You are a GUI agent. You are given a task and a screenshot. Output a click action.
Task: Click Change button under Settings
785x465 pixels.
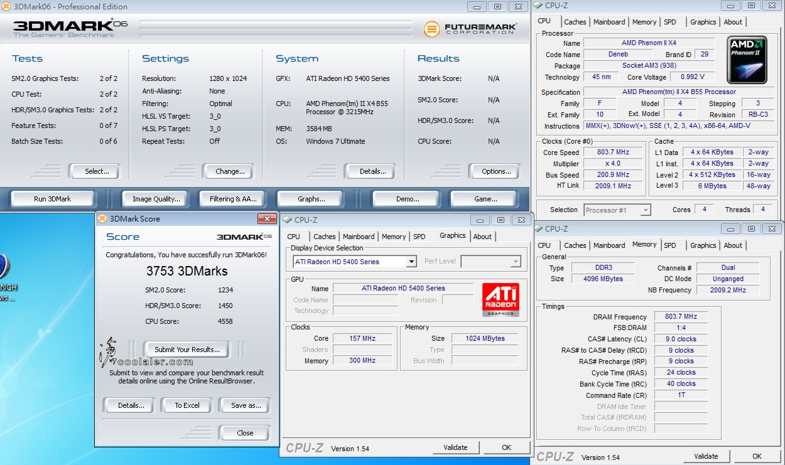[x=230, y=171]
